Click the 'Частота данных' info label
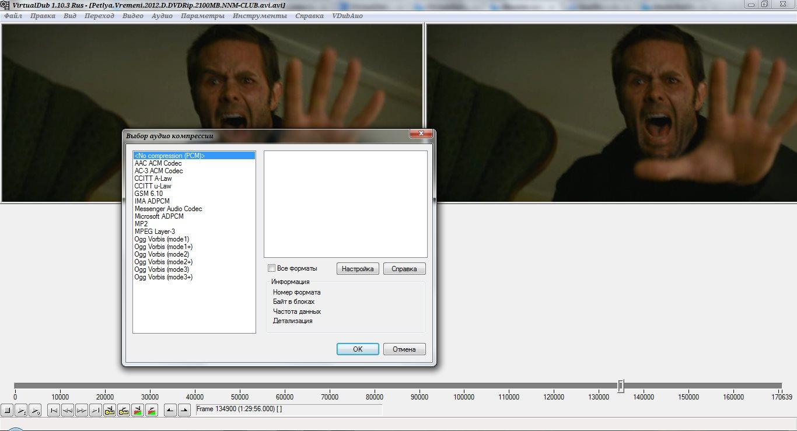This screenshot has height=431, width=797. [297, 311]
